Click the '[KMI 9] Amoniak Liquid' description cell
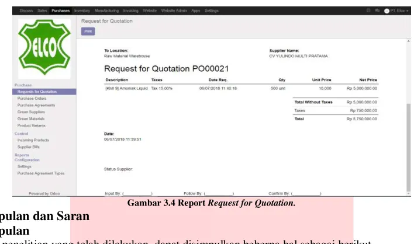Image resolution: width=414 pixels, height=244 pixels. (126, 89)
